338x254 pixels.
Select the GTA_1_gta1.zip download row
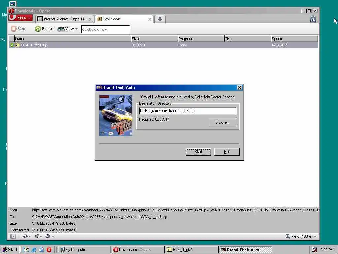[163, 45]
